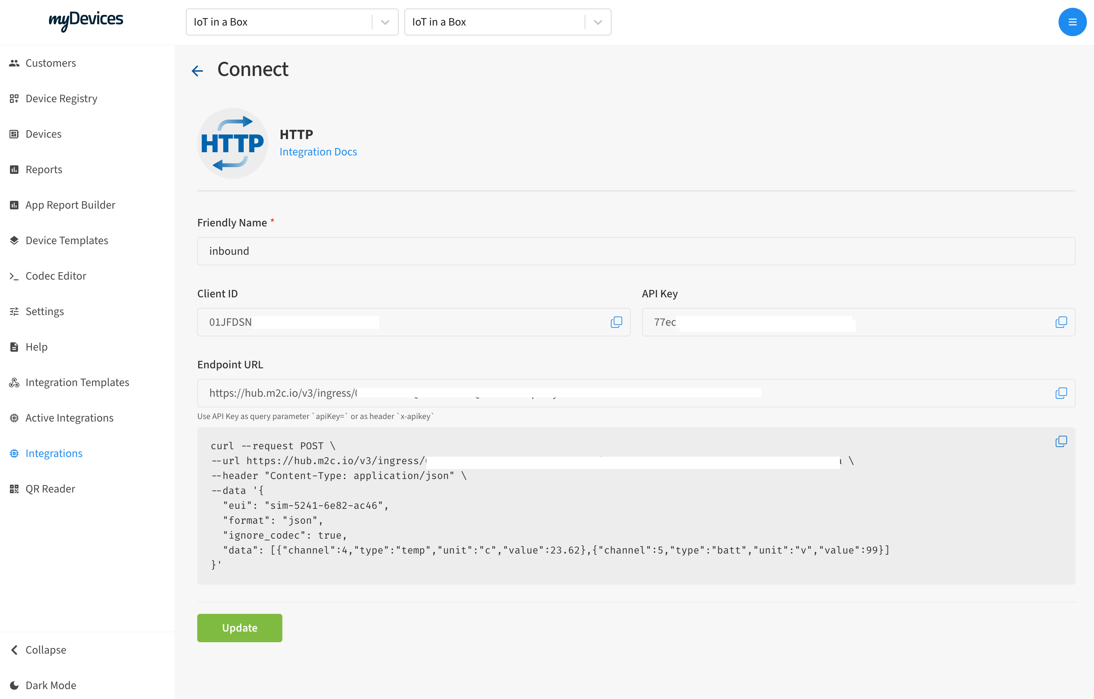This screenshot has width=1094, height=699.
Task: Click the Integrations menu item
Action: 54,452
